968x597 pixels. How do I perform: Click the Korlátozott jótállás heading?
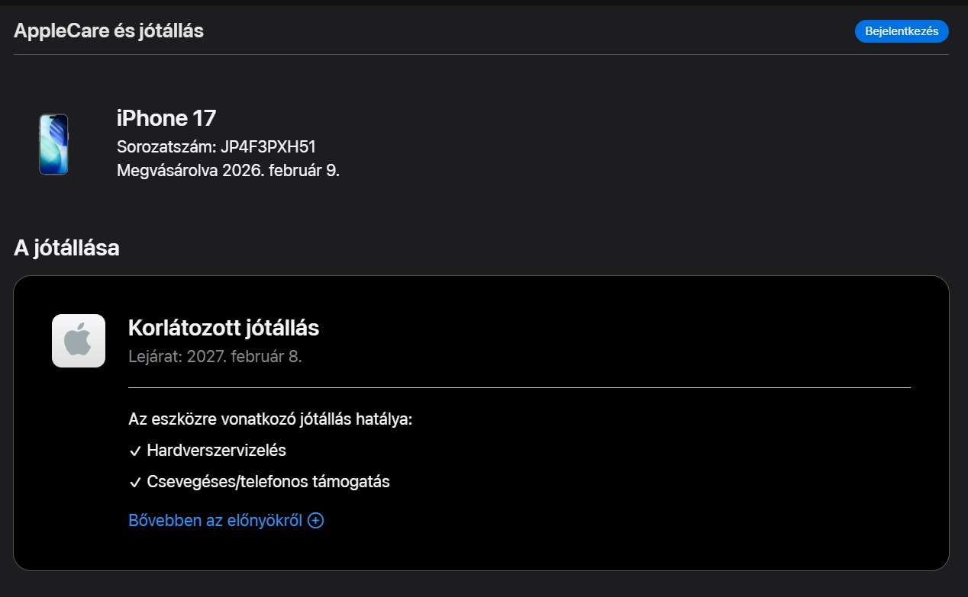click(x=224, y=328)
